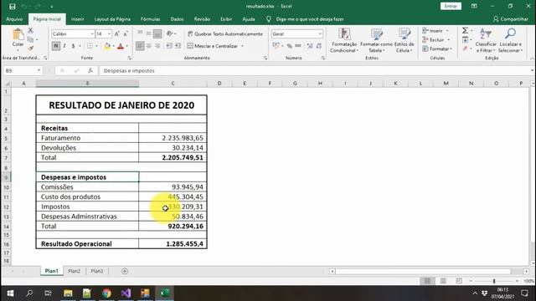The width and height of the screenshot is (536, 301).
Task: Click the Fill down icon in Edição
Action: pos(466,40)
